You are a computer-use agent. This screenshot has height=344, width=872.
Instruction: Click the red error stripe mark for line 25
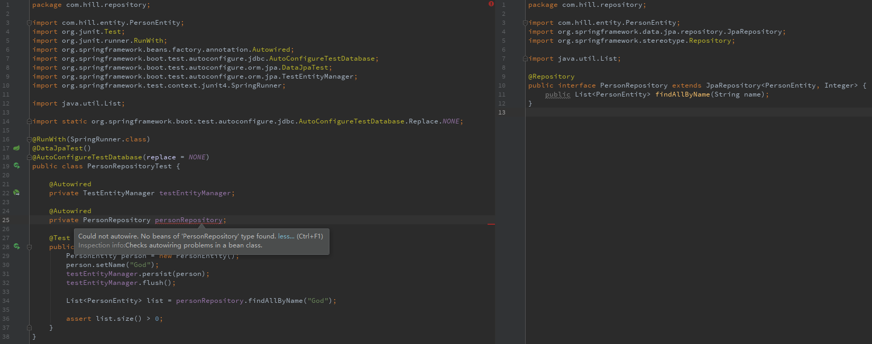[491, 224]
